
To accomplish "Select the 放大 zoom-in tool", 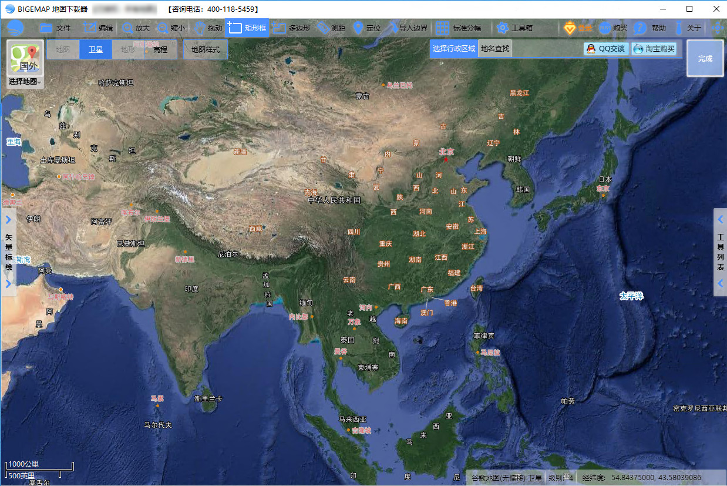I will pyautogui.click(x=135, y=28).
